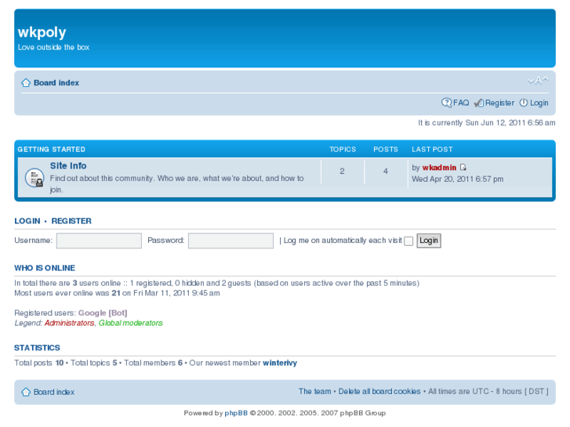Open the footer Board index link
The image size is (570, 427).
click(54, 392)
